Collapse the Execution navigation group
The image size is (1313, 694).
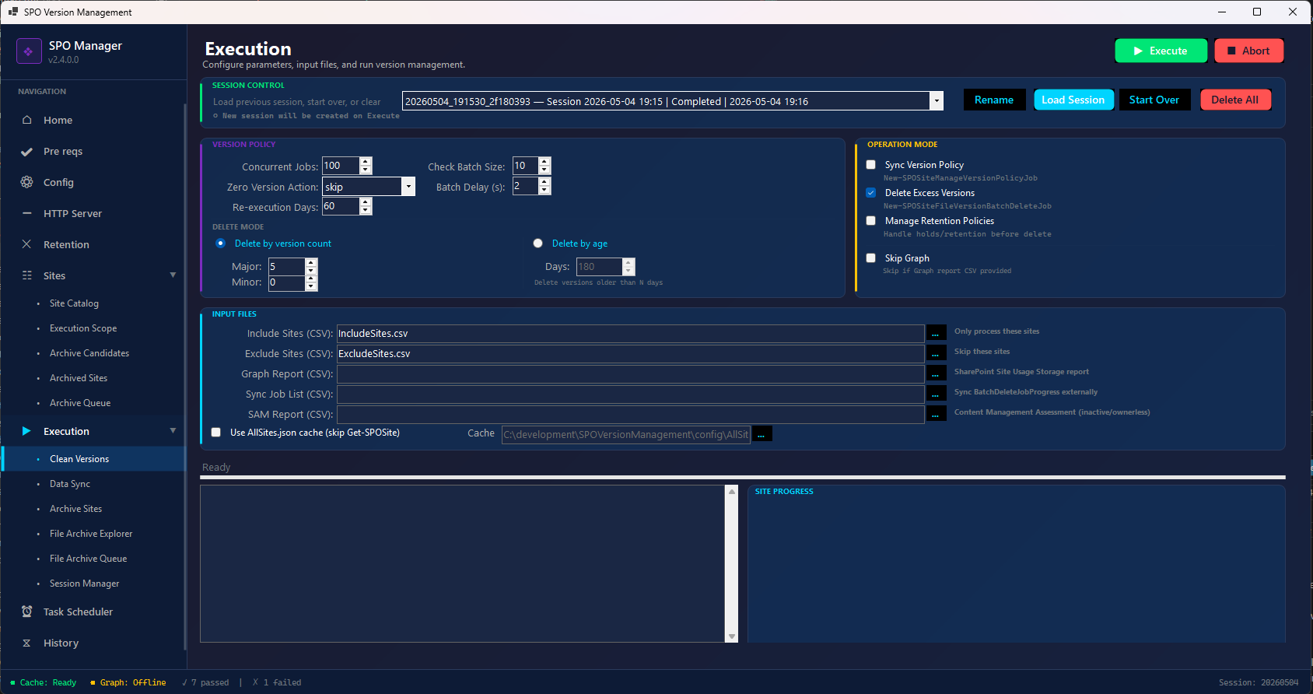[173, 431]
